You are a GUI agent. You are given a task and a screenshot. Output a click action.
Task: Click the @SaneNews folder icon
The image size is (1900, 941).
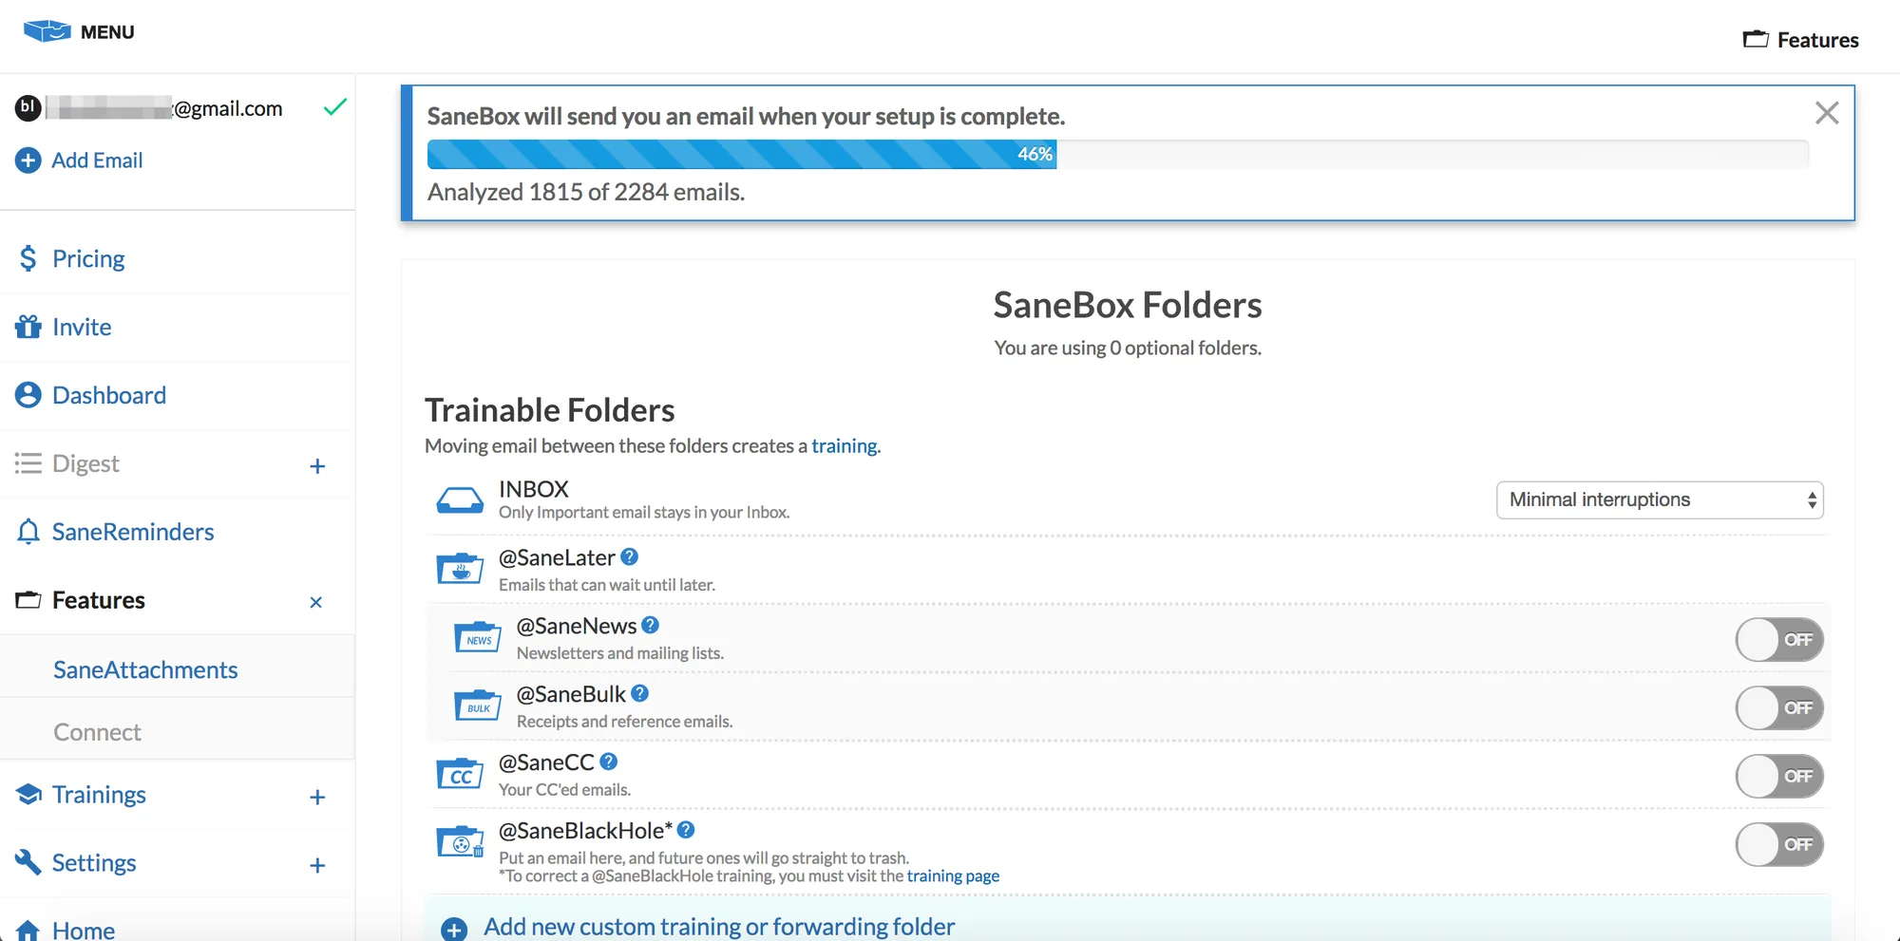(x=478, y=636)
